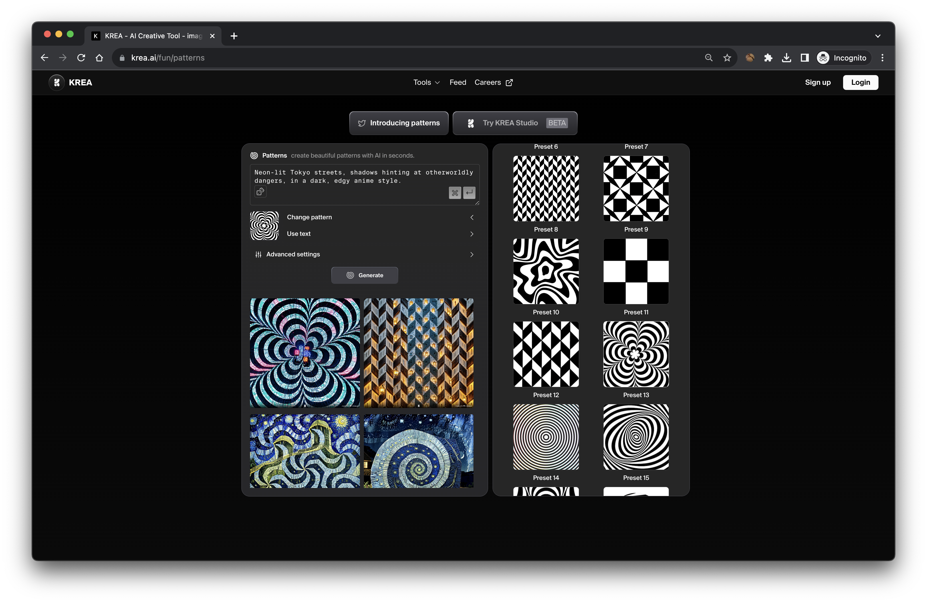Click the Enter key submit icon
The height and width of the screenshot is (603, 927).
pos(469,193)
